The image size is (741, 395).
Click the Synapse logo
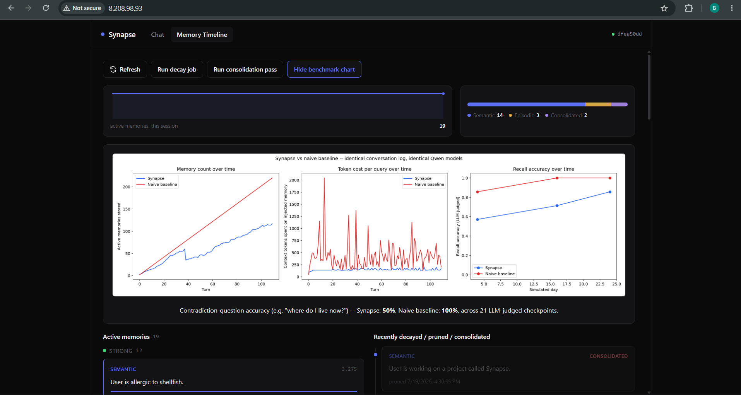pyautogui.click(x=118, y=34)
